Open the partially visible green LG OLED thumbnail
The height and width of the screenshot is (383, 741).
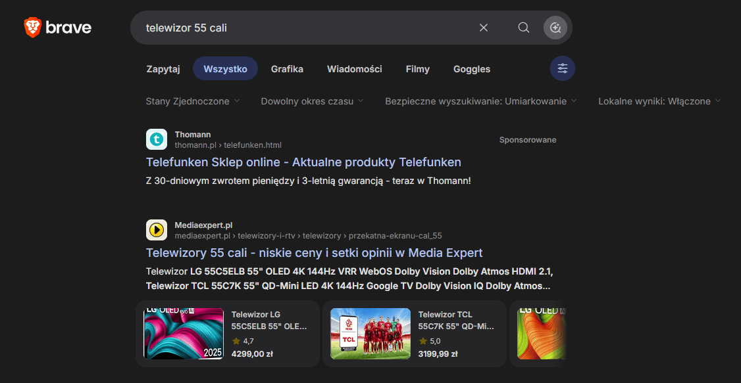tap(542, 334)
